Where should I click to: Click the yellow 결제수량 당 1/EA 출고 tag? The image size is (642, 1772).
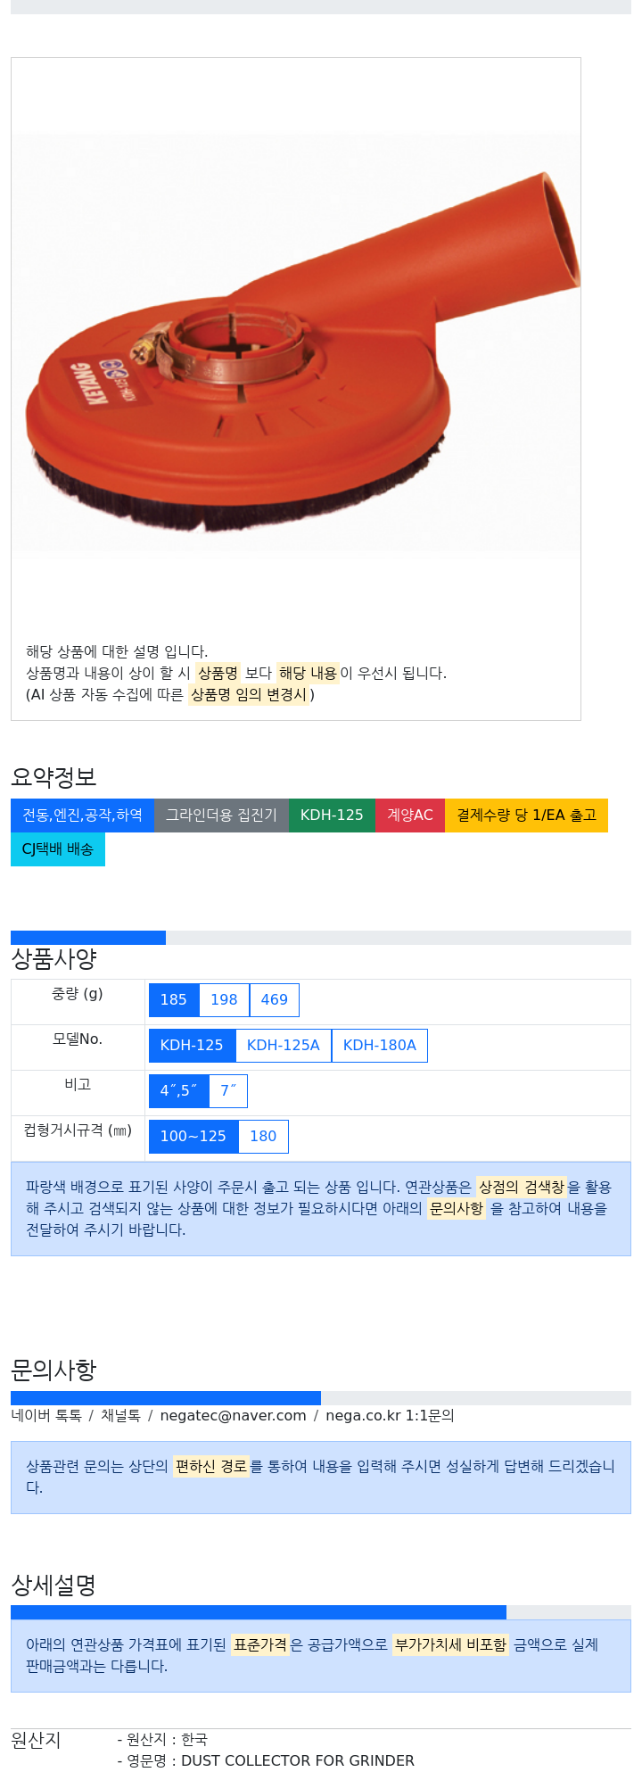[x=526, y=816]
